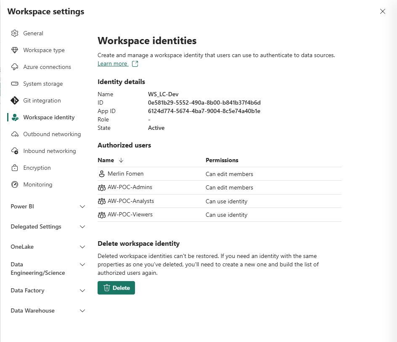
Task: Click the sort arrow beside Name column
Action: [x=121, y=160]
